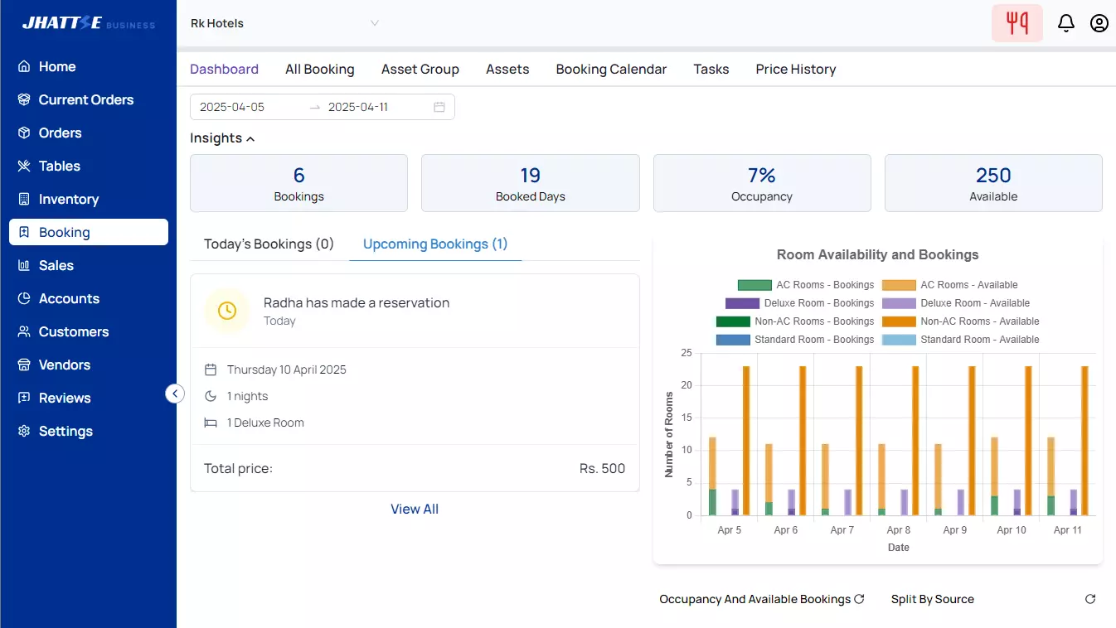The height and width of the screenshot is (628, 1116).
Task: Click the notifications bell icon
Action: pyautogui.click(x=1066, y=23)
